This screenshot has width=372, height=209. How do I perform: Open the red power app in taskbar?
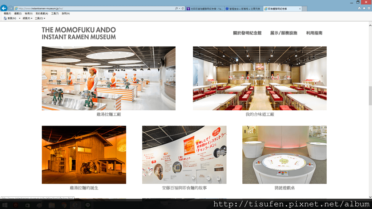click(16, 205)
